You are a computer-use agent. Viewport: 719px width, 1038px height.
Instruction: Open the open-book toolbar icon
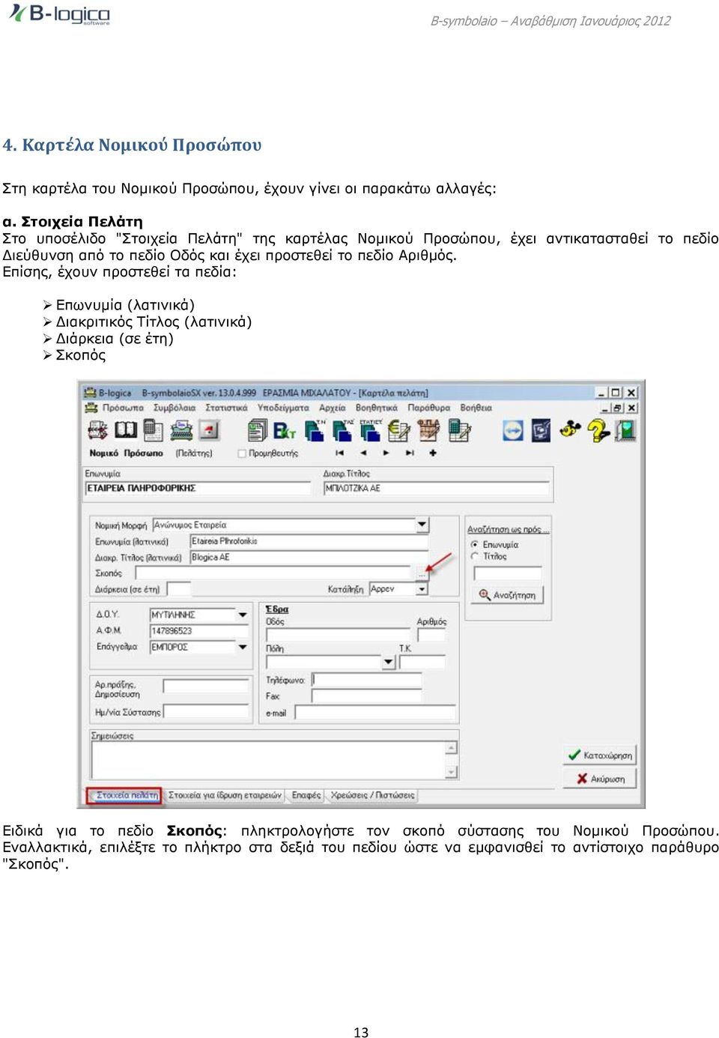click(x=125, y=429)
